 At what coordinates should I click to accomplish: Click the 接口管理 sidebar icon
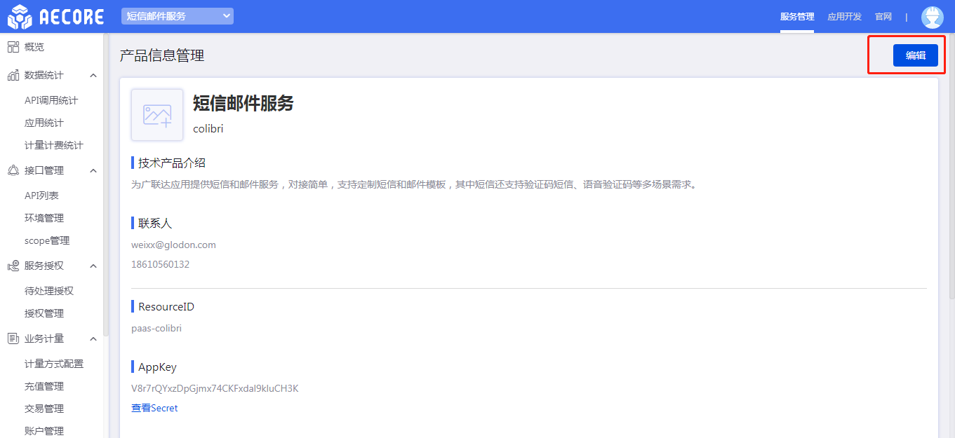click(x=13, y=170)
